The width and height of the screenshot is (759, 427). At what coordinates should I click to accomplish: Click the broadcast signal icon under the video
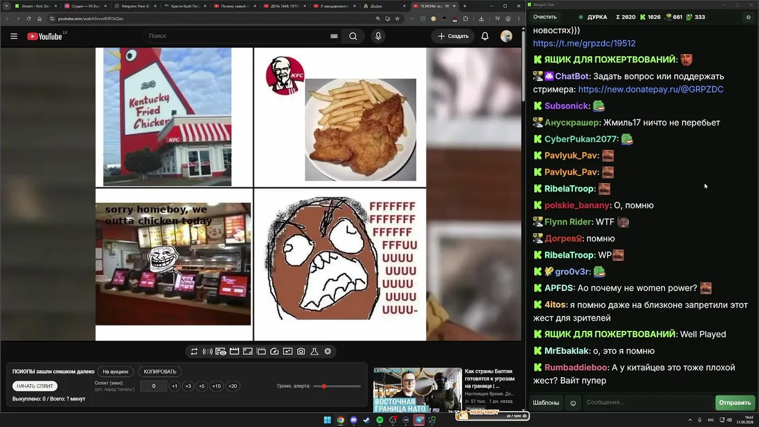[208, 352]
